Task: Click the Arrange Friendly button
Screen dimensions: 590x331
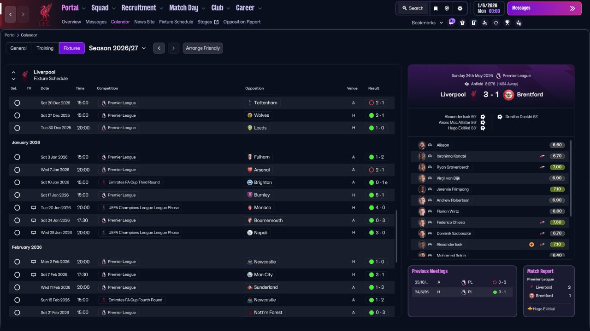Action: tap(203, 48)
